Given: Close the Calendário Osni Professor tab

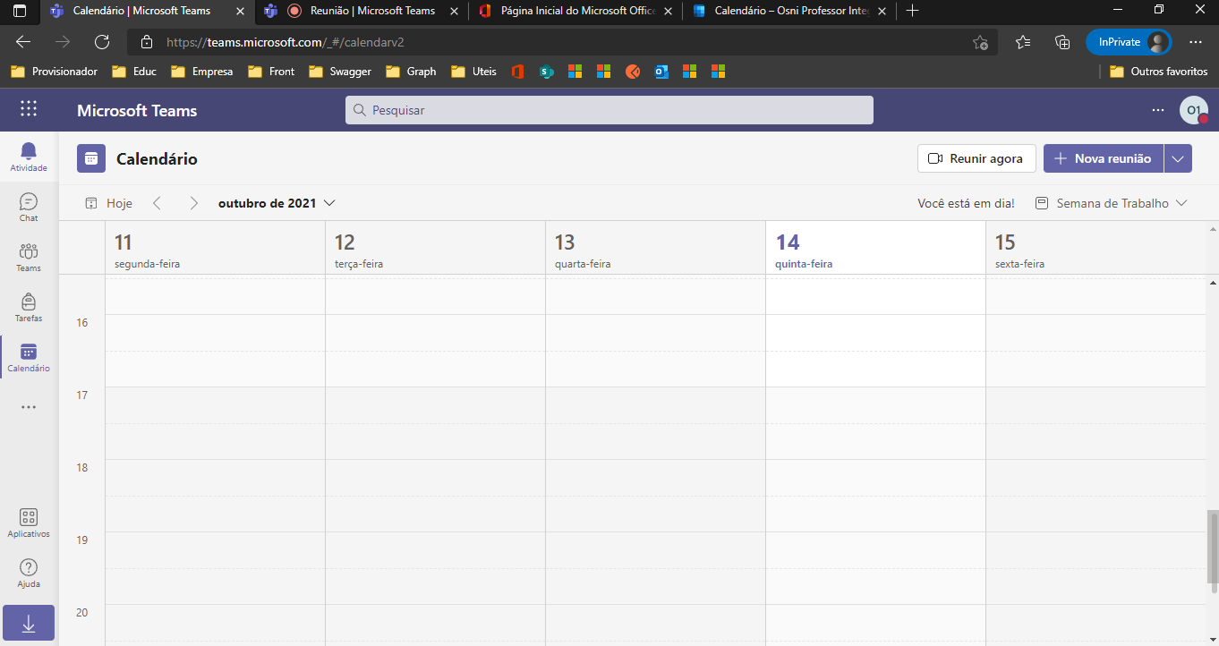Looking at the screenshot, I should point(882,11).
